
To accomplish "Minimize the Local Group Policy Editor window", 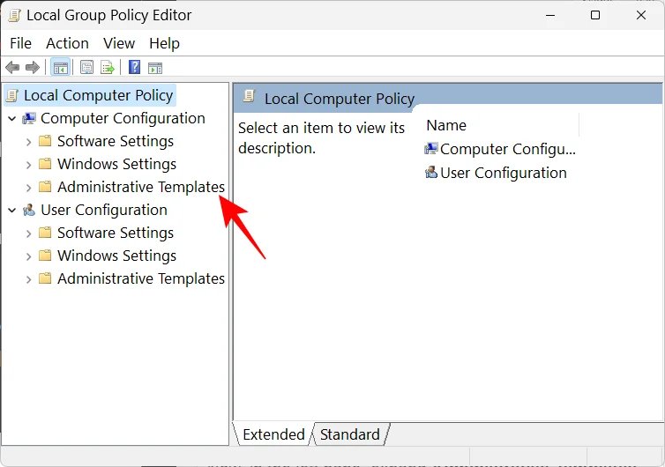I will pos(550,15).
